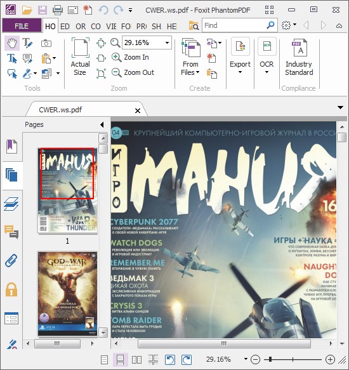349x370 pixels.
Task: Click the Snapshot camera tool
Action: tap(46, 43)
